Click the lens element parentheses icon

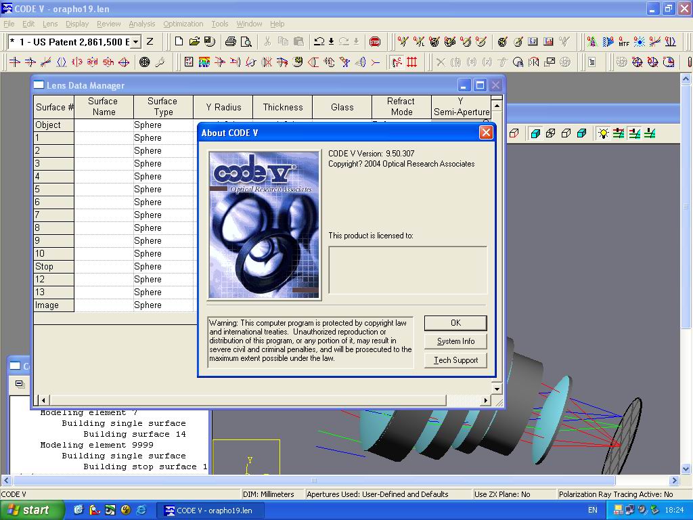62,62
